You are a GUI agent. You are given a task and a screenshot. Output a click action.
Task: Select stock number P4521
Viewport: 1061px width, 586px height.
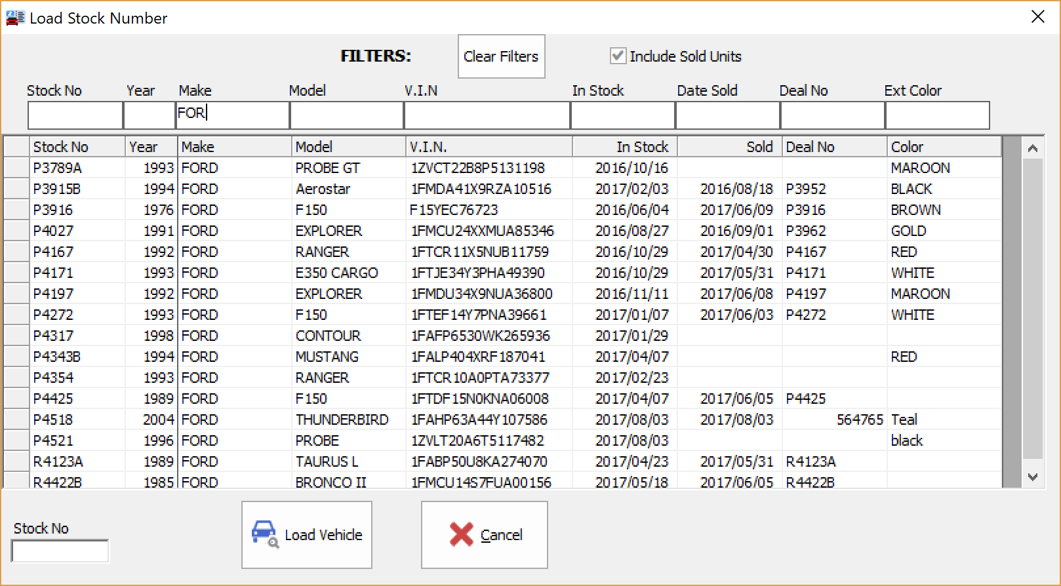coord(53,440)
